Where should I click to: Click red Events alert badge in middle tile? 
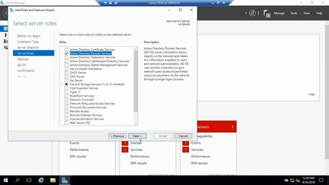click(125, 143)
